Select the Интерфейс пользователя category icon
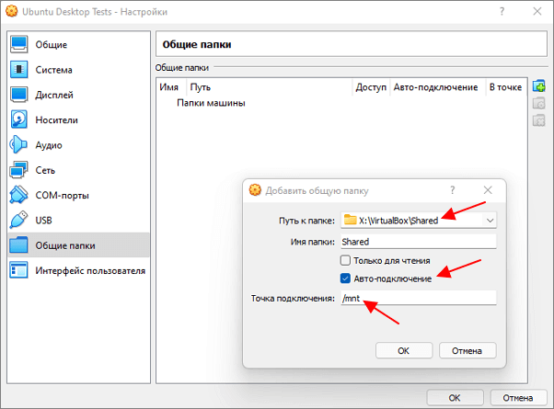This screenshot has height=409, width=554. (x=18, y=270)
